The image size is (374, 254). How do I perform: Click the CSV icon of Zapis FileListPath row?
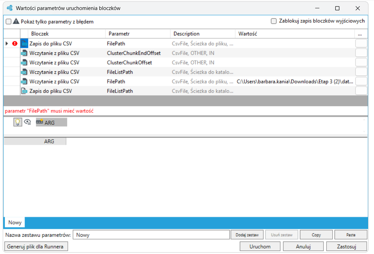24,91
